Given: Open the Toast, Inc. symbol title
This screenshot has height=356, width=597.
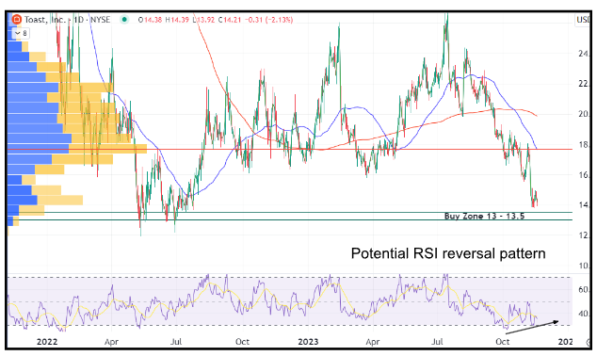Looking at the screenshot, I should tap(45, 20).
